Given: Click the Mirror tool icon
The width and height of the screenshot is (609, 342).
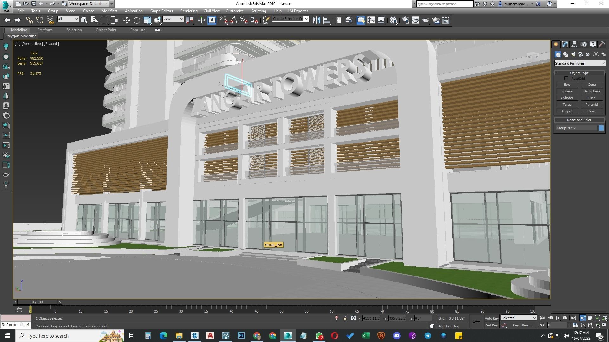Looking at the screenshot, I should click(316, 20).
